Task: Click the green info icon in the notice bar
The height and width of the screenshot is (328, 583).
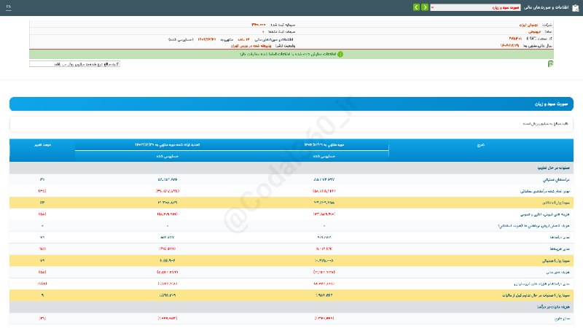Action: coord(340,54)
